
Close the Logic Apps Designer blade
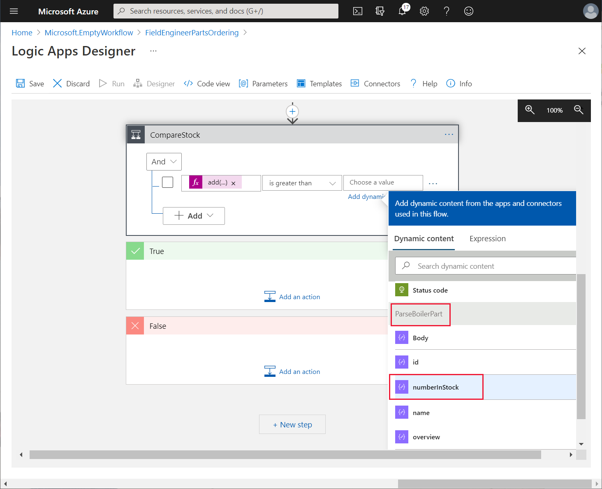[x=582, y=51]
